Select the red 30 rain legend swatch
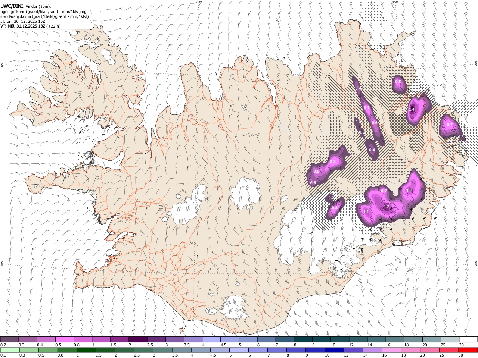Viewport: 478px width, 358px height. pyautogui.click(x=468, y=350)
